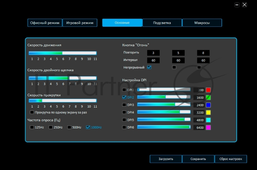The image size is (257, 170).
Task: Click the red DPI1 color swatch
Action: [x=208, y=90]
